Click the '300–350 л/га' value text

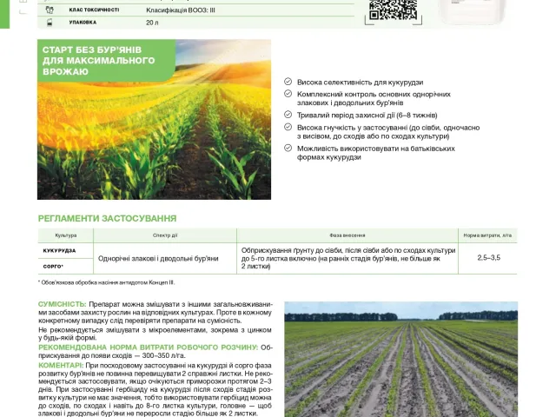click(x=164, y=355)
